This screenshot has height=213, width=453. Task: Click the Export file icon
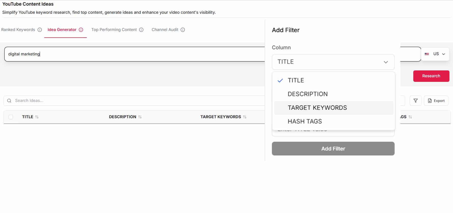[430, 101]
